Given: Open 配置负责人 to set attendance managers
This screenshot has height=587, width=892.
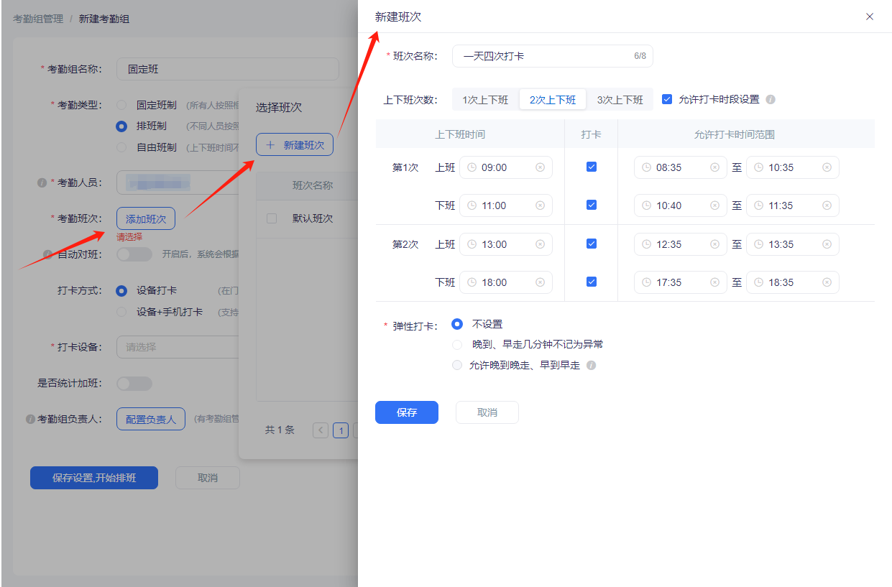Looking at the screenshot, I should point(150,418).
